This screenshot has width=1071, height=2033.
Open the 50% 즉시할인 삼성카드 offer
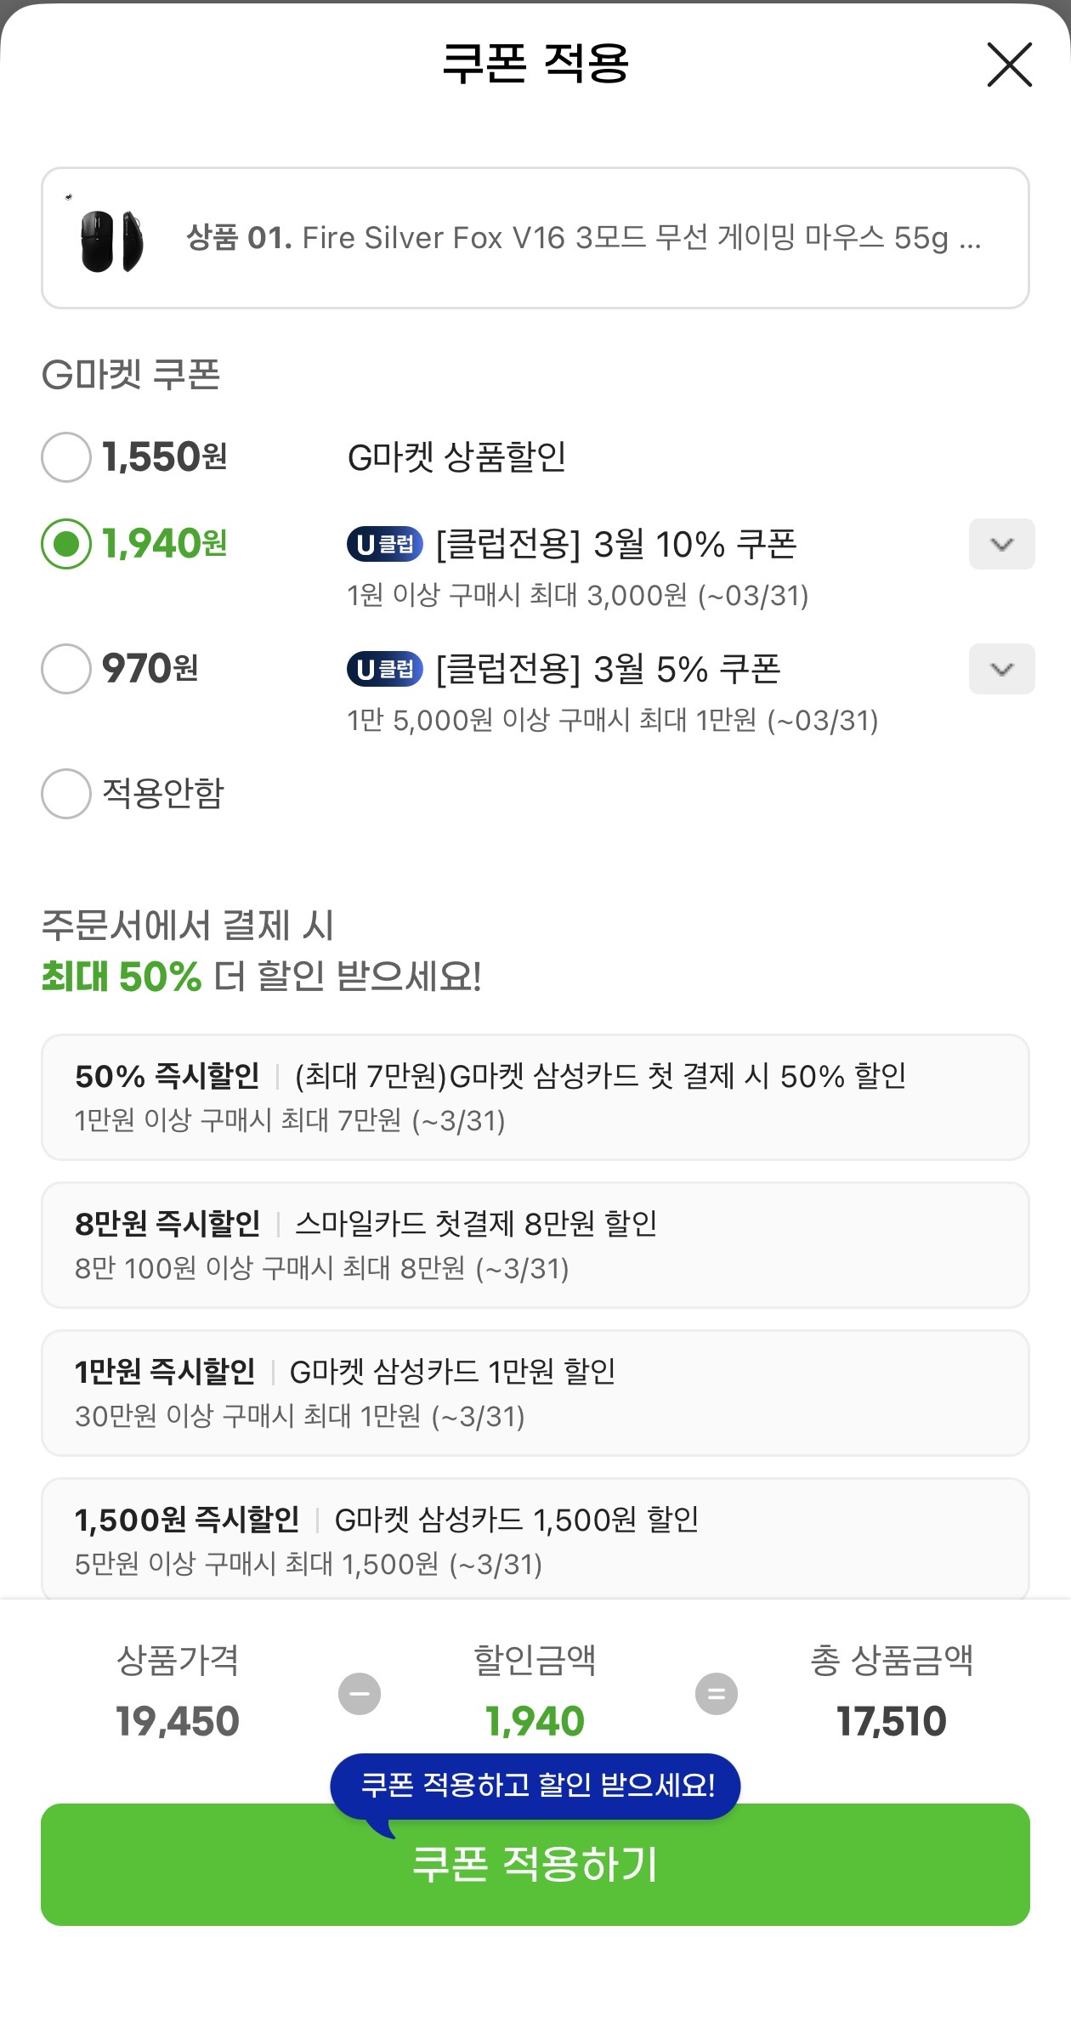[535, 1097]
